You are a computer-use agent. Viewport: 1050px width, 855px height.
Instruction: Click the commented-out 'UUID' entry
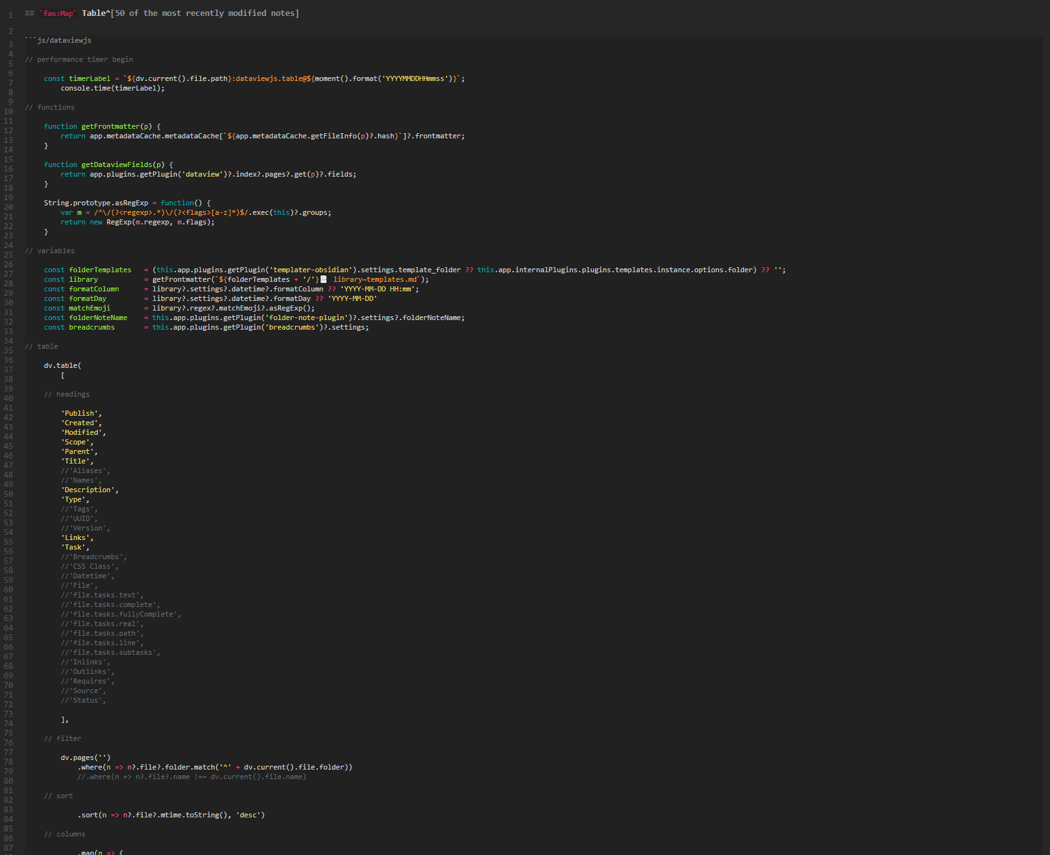[80, 518]
